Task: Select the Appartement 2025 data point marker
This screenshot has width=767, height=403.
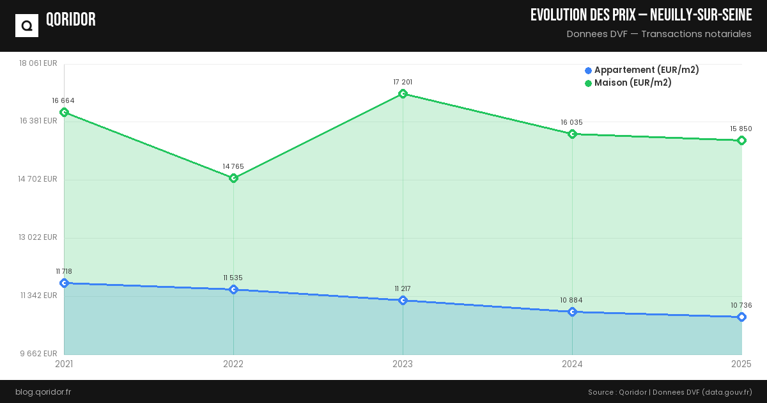Action: pos(741,317)
